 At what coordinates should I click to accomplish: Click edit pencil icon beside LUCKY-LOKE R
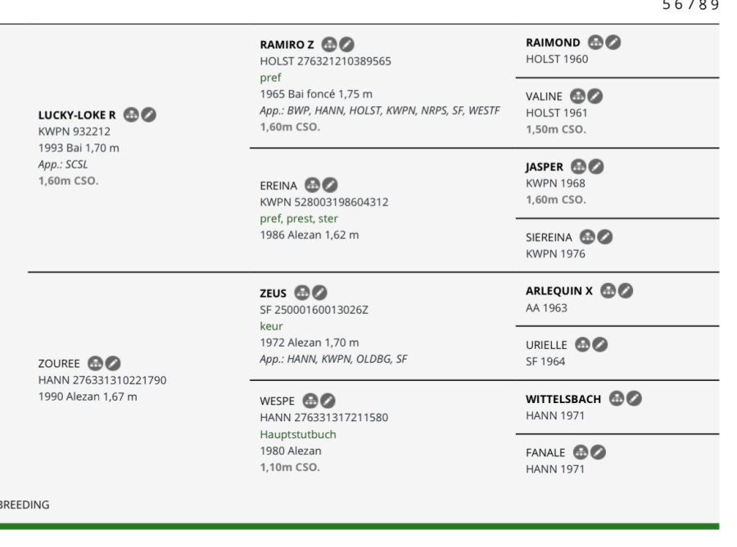pos(148,115)
